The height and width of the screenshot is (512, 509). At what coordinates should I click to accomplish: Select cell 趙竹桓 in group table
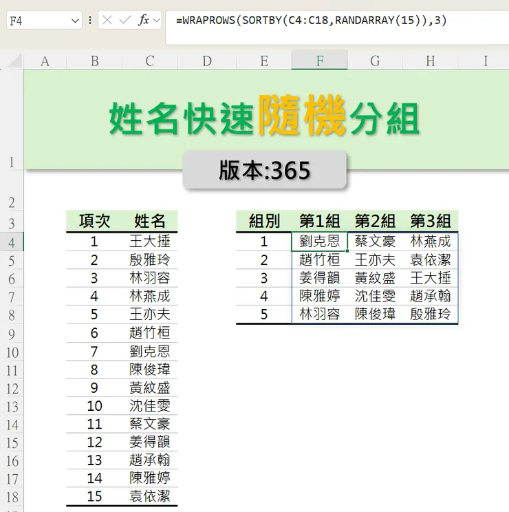pyautogui.click(x=319, y=260)
